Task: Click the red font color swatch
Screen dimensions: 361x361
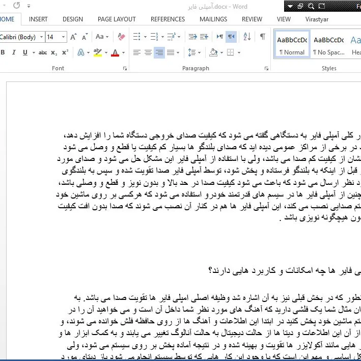Action: click(x=115, y=52)
